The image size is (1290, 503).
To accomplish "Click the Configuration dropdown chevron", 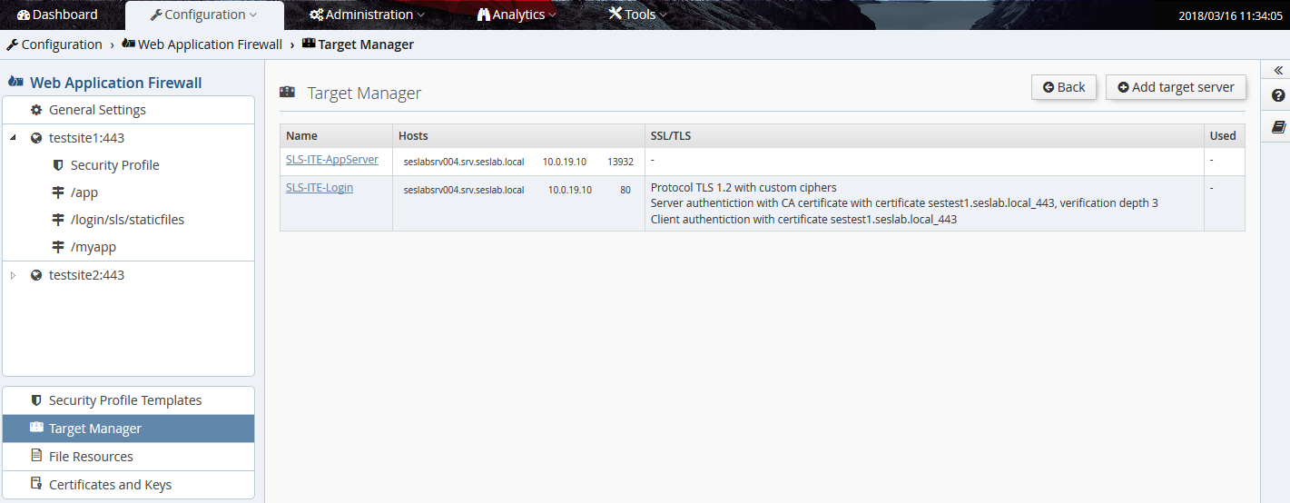I will click(253, 15).
